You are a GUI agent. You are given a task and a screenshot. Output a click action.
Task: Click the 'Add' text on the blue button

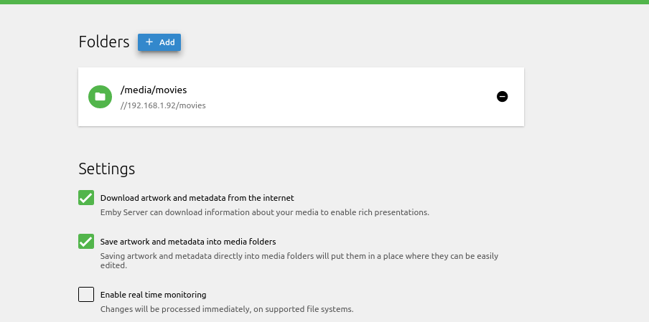[167, 42]
